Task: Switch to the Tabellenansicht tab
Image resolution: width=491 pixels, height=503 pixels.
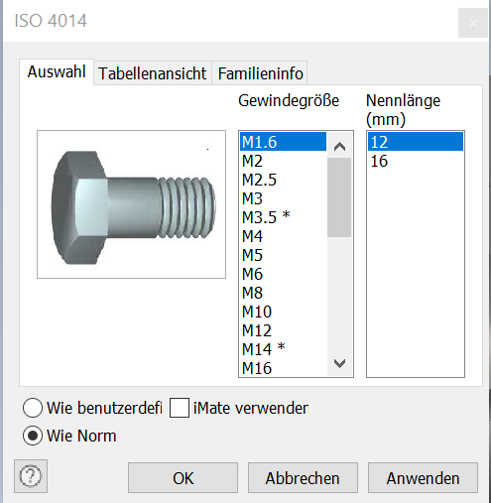Action: tap(153, 73)
